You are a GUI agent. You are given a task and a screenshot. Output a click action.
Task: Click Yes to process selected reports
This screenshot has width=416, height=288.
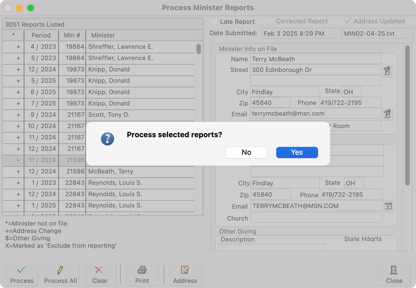click(297, 152)
